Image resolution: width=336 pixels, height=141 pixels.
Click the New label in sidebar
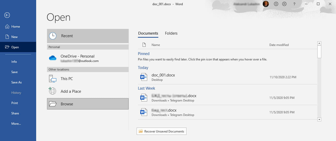[14, 37]
